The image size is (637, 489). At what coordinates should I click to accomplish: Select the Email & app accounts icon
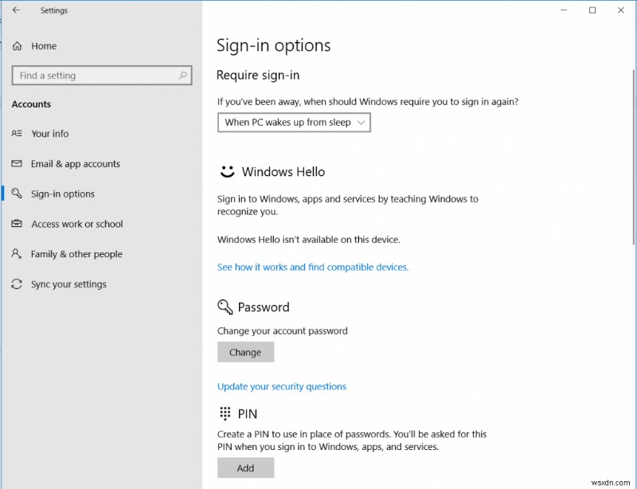(x=17, y=164)
